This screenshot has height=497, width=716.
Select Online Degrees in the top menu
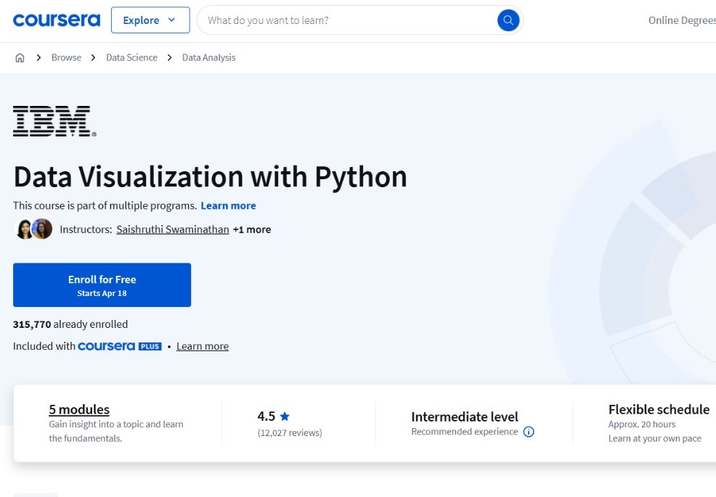(682, 20)
